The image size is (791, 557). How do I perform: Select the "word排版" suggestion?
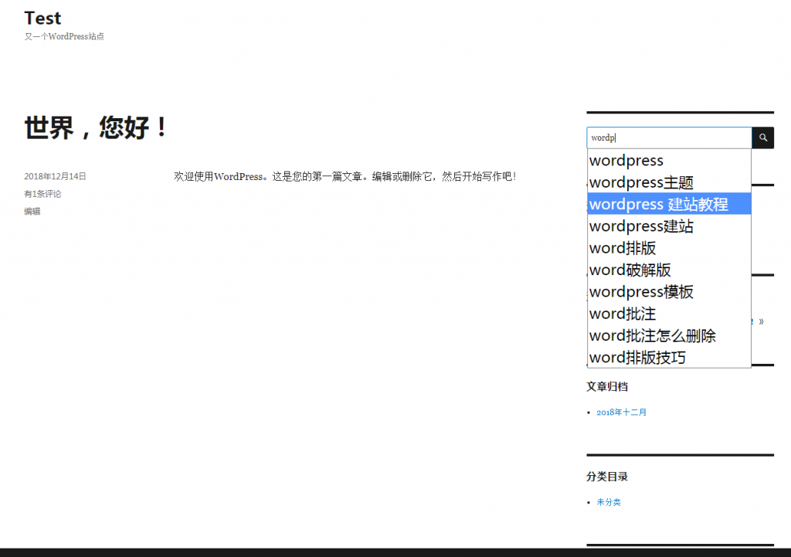pos(622,248)
